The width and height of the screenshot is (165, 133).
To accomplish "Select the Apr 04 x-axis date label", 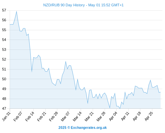I will pyautogui.click(x=113, y=116).
